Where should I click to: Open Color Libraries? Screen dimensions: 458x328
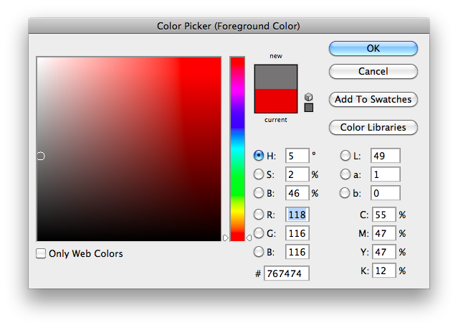pos(373,127)
